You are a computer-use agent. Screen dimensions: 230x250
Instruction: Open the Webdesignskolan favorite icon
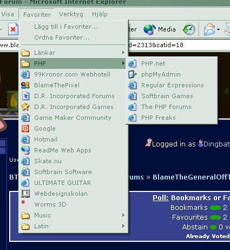pyautogui.click(x=25, y=194)
